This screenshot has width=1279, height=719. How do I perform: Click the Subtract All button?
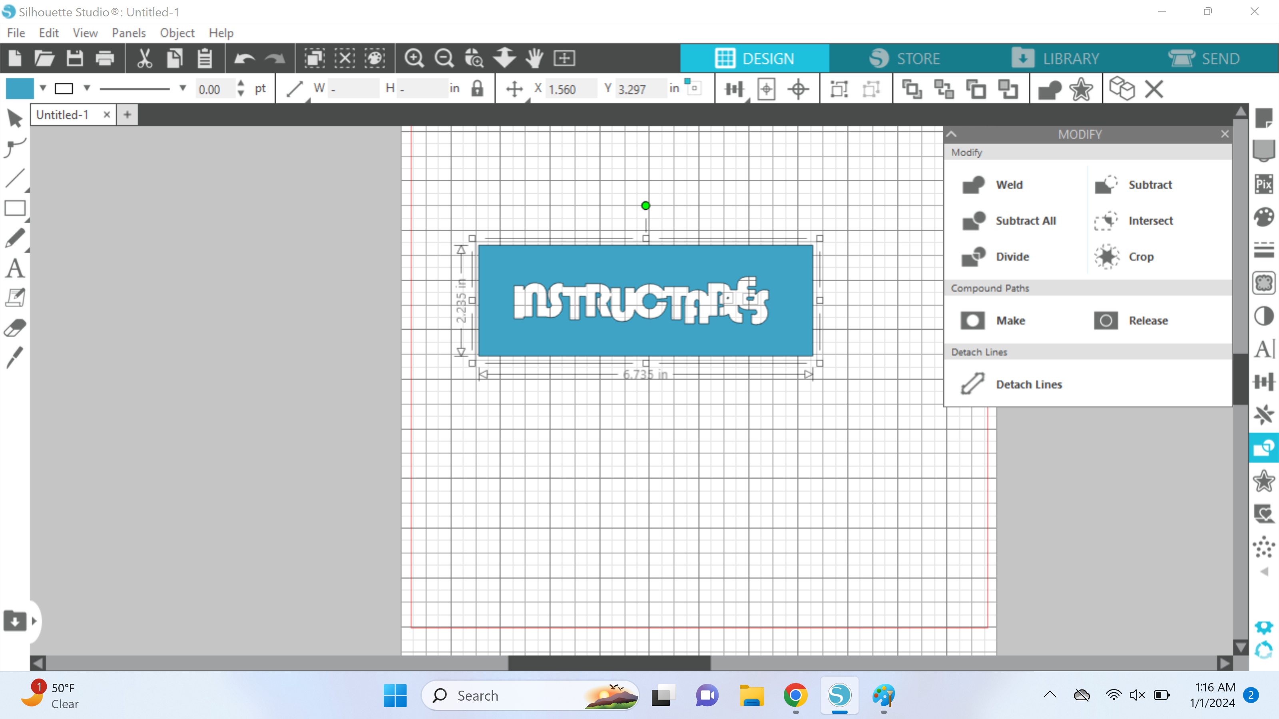point(1009,221)
